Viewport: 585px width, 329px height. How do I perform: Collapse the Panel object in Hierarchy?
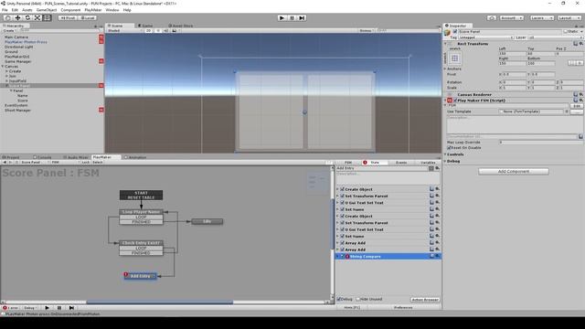click(11, 90)
